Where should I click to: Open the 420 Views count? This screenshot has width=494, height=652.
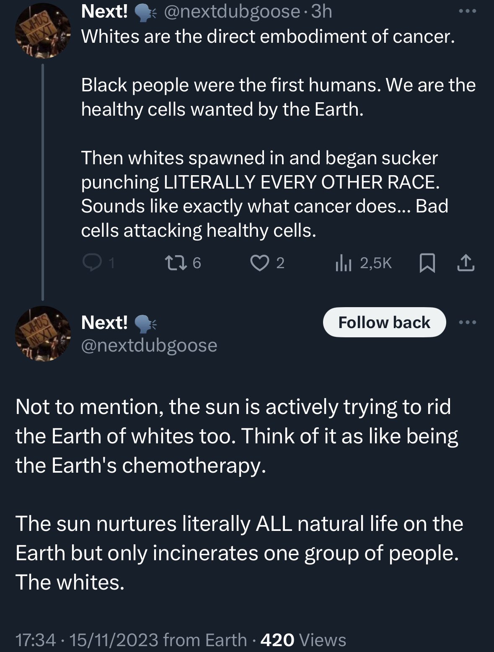pos(303,640)
